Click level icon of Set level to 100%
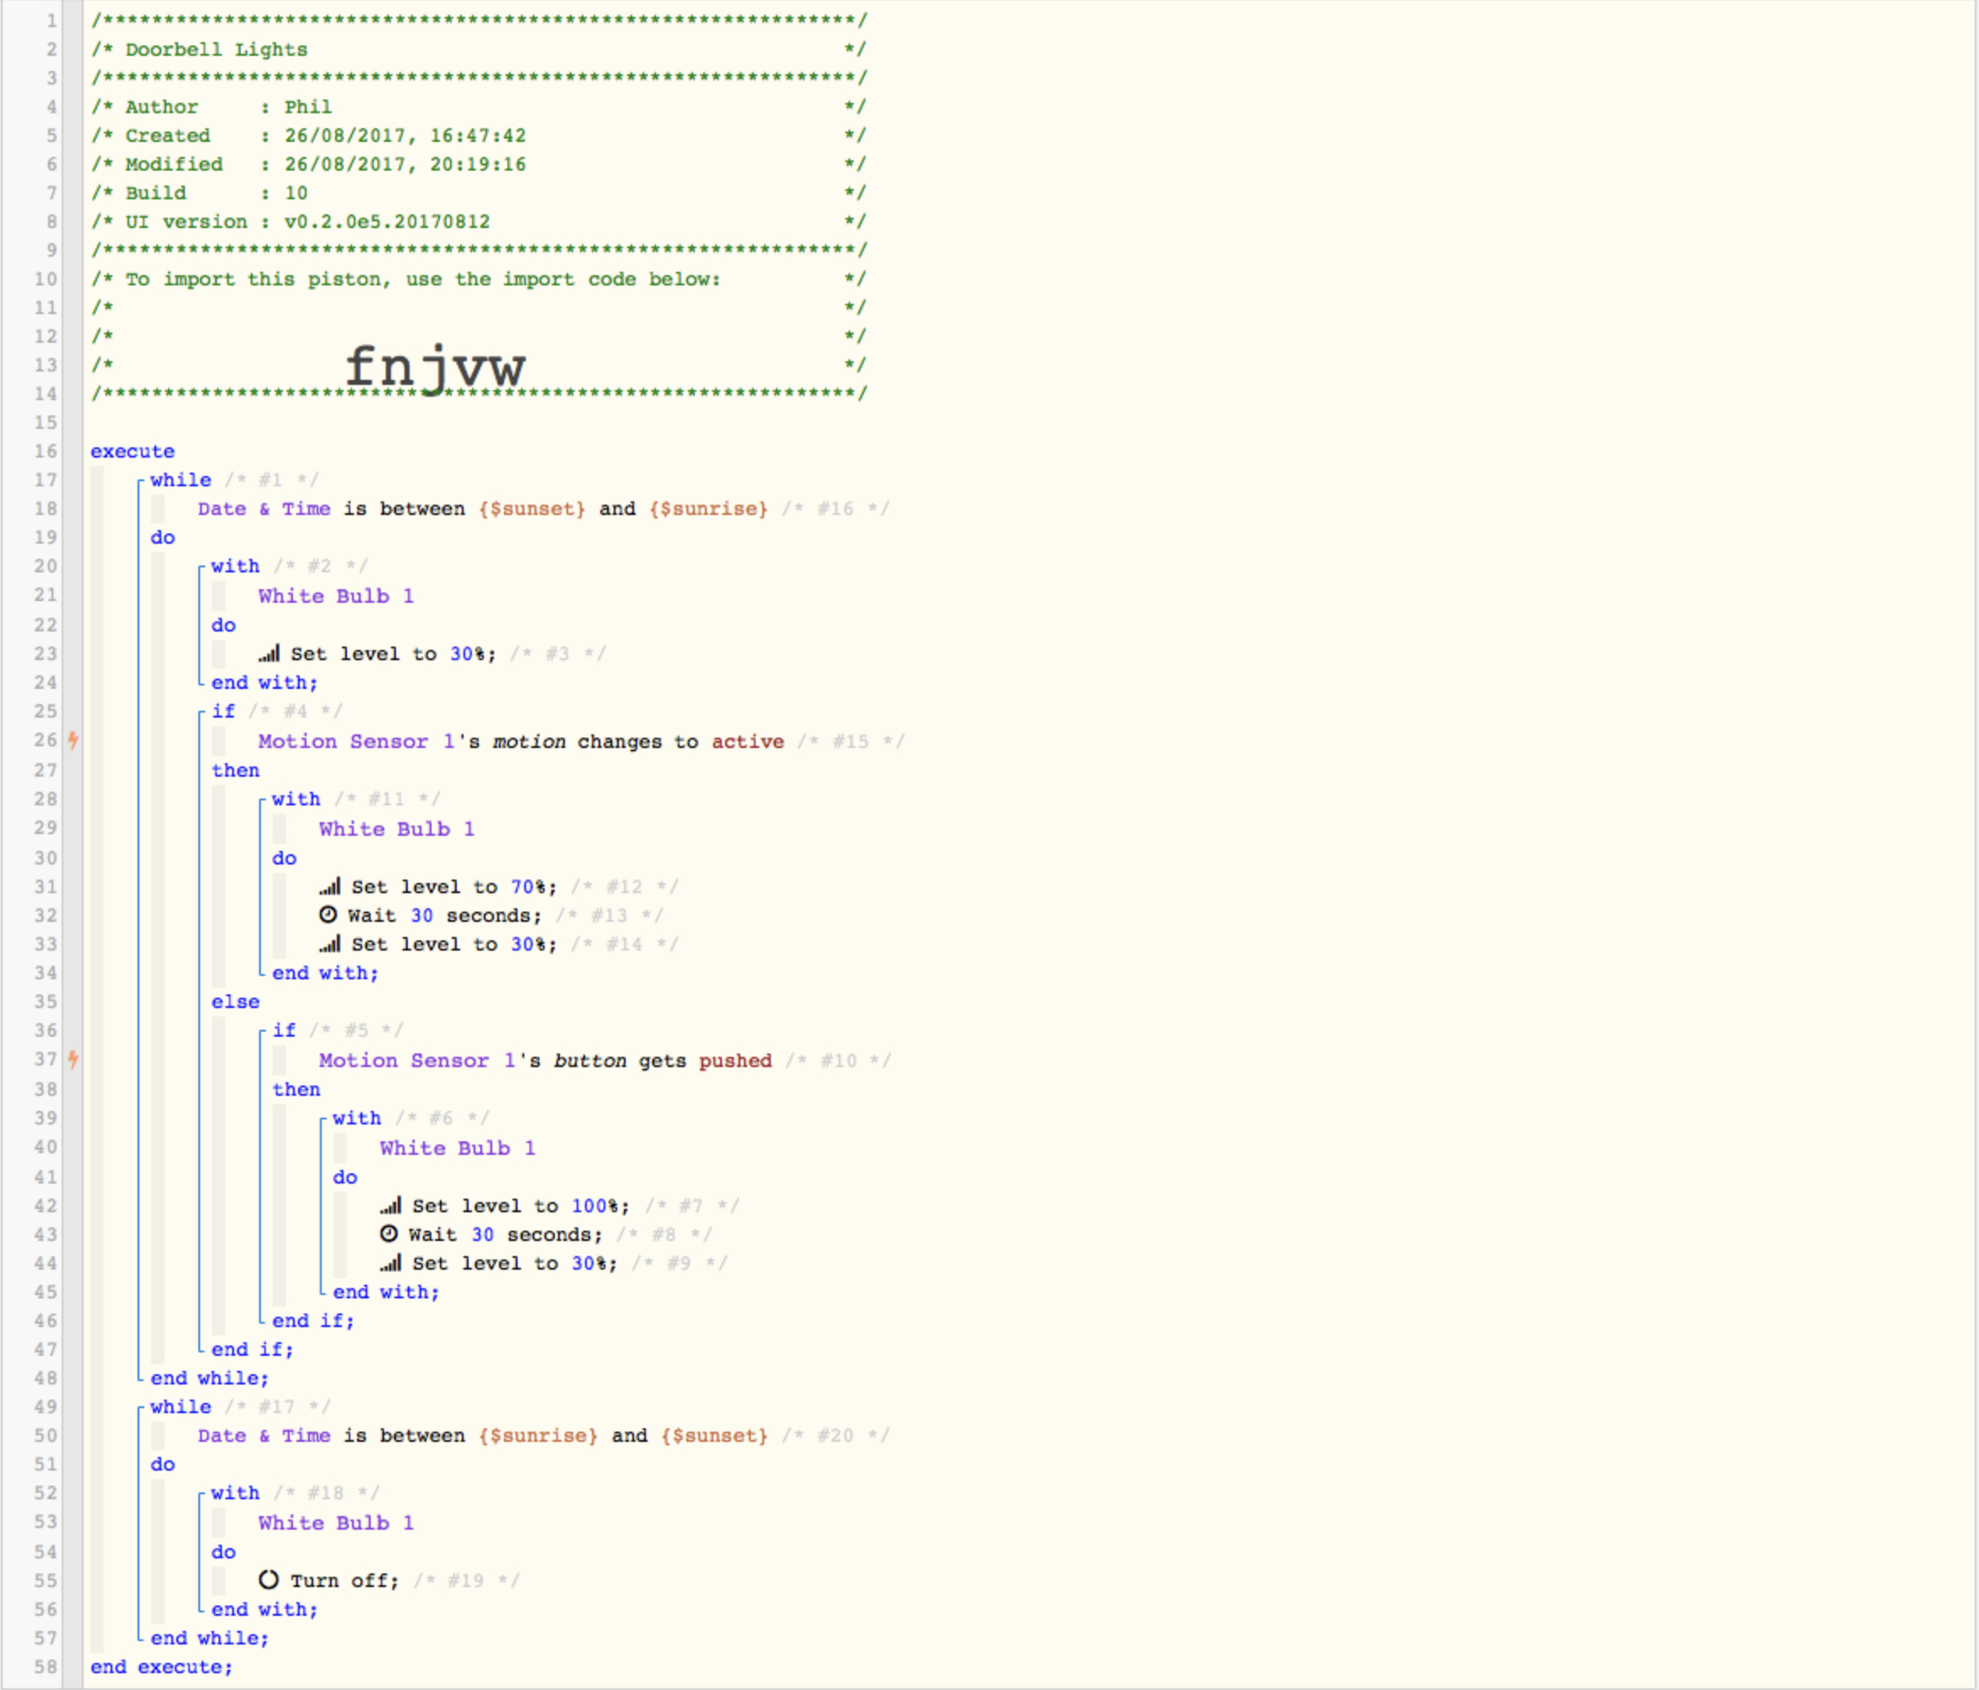 tap(391, 1206)
